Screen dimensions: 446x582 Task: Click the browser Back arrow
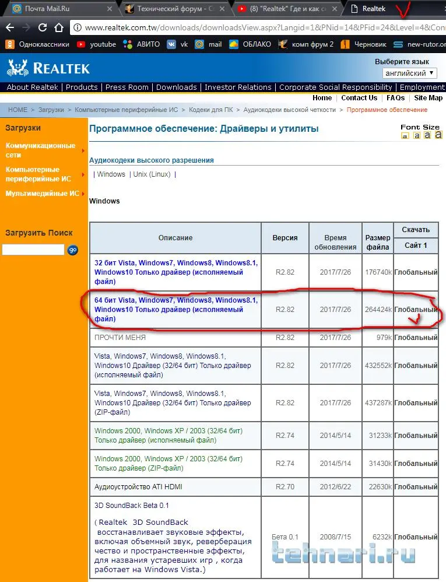10,27
